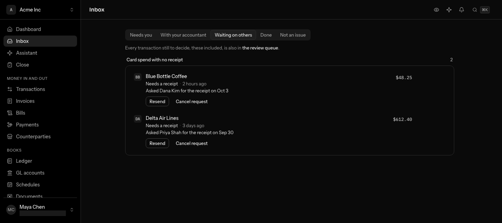Click the Payments icon in the sidebar
The height and width of the screenshot is (223, 502).
click(10, 125)
